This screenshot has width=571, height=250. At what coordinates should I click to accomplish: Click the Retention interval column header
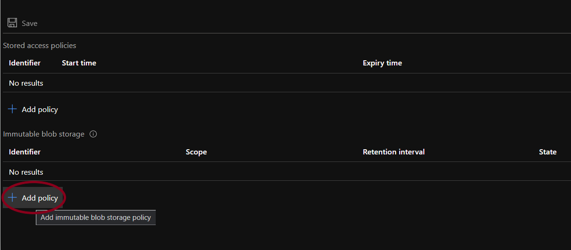click(394, 152)
